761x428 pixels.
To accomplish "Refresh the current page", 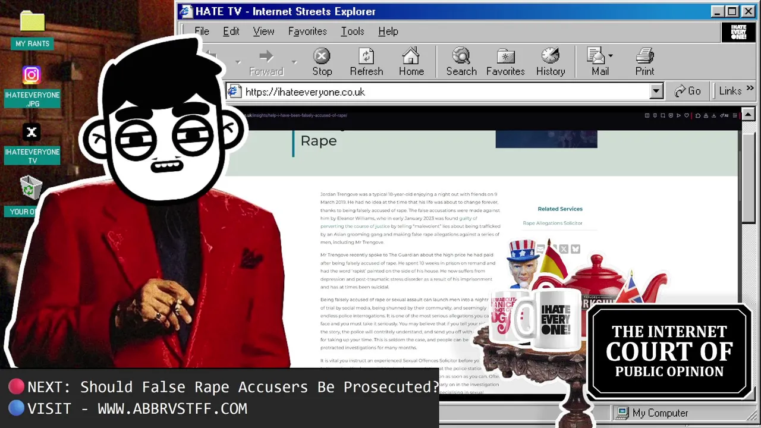I will pos(366,62).
